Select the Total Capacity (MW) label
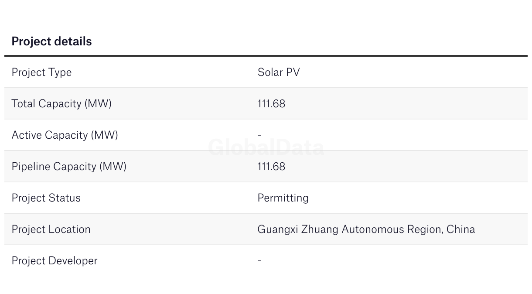This screenshot has height=294, width=532. [61, 104]
